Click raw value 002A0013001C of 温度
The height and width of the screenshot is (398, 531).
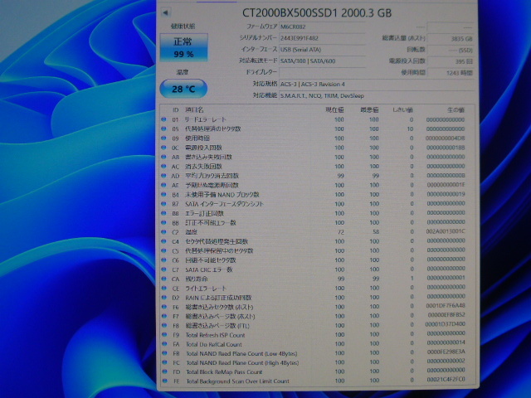point(446,231)
